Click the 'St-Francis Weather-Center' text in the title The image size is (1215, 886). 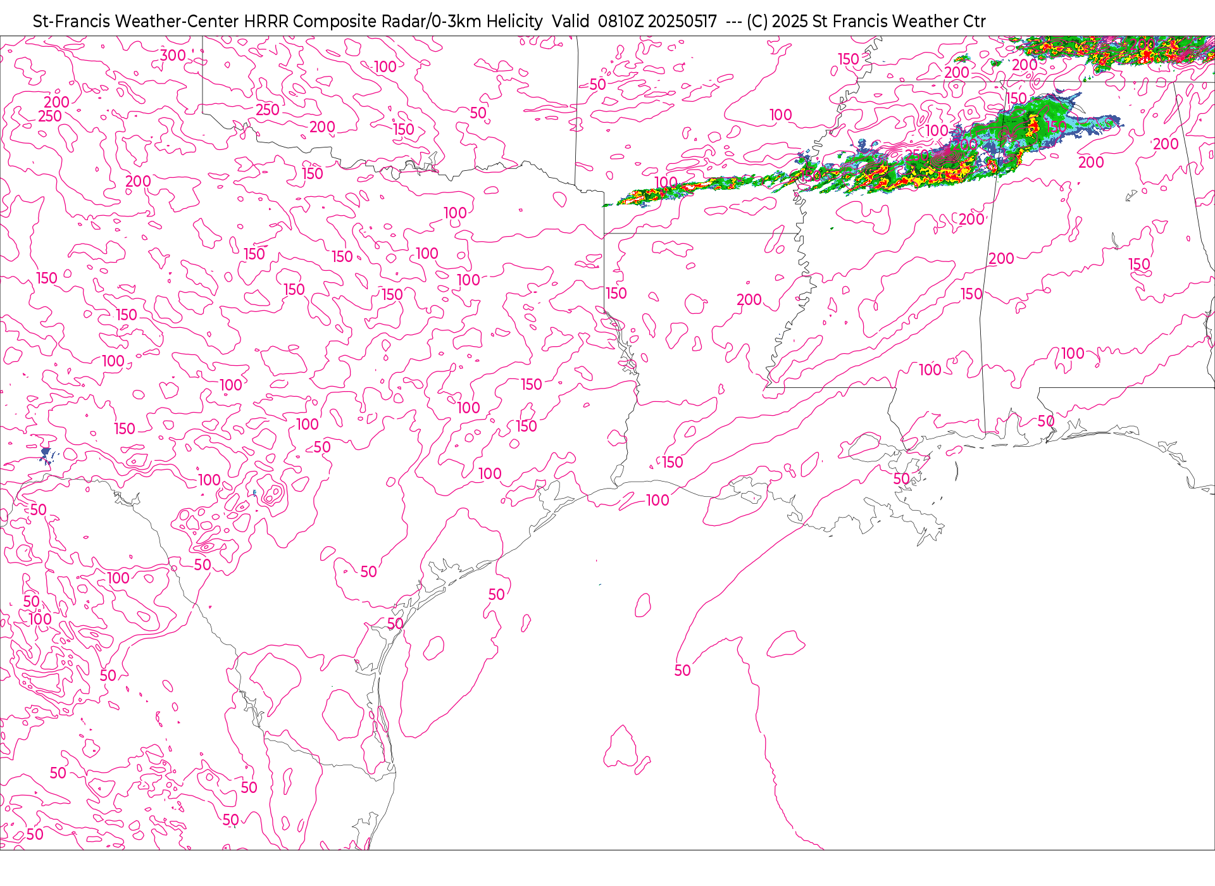[x=136, y=22]
